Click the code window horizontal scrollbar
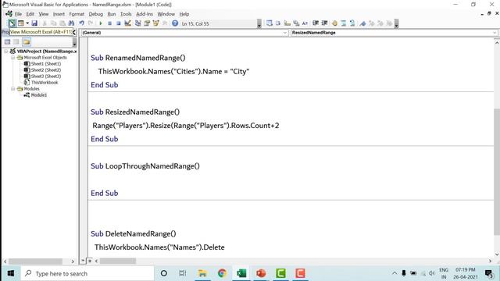The width and height of the screenshot is (500, 281). click(x=118, y=261)
